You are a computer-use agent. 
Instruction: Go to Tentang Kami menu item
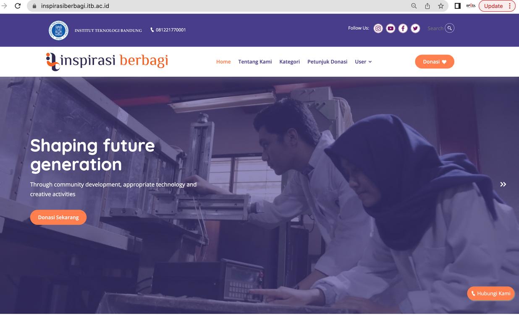[255, 62]
